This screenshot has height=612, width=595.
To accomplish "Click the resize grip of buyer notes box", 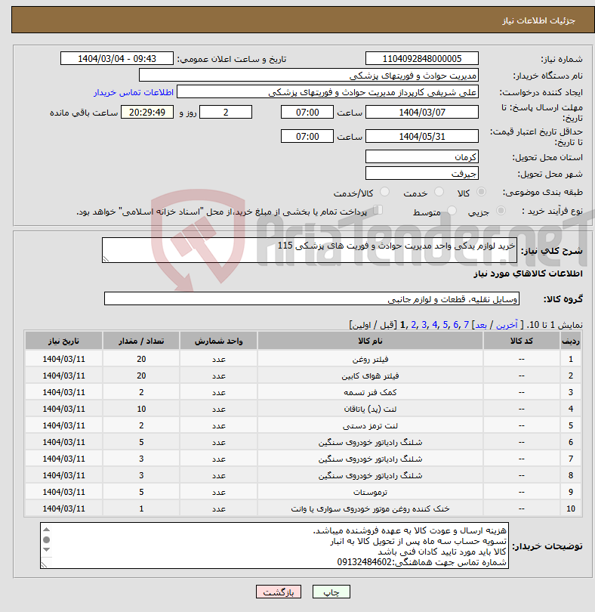I will pyautogui.click(x=44, y=564).
